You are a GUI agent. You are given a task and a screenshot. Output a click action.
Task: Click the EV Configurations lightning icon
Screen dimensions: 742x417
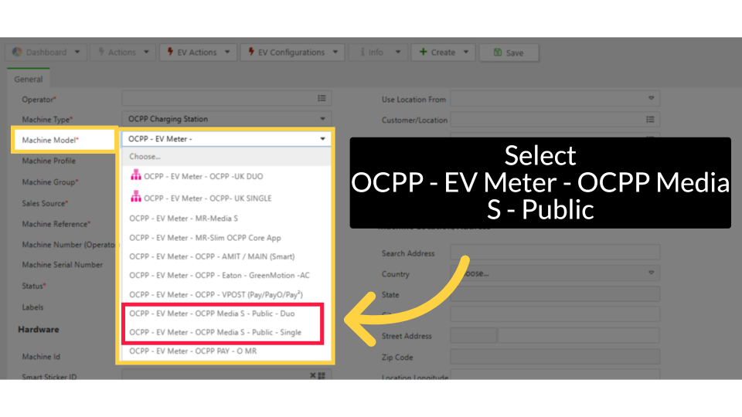[251, 52]
